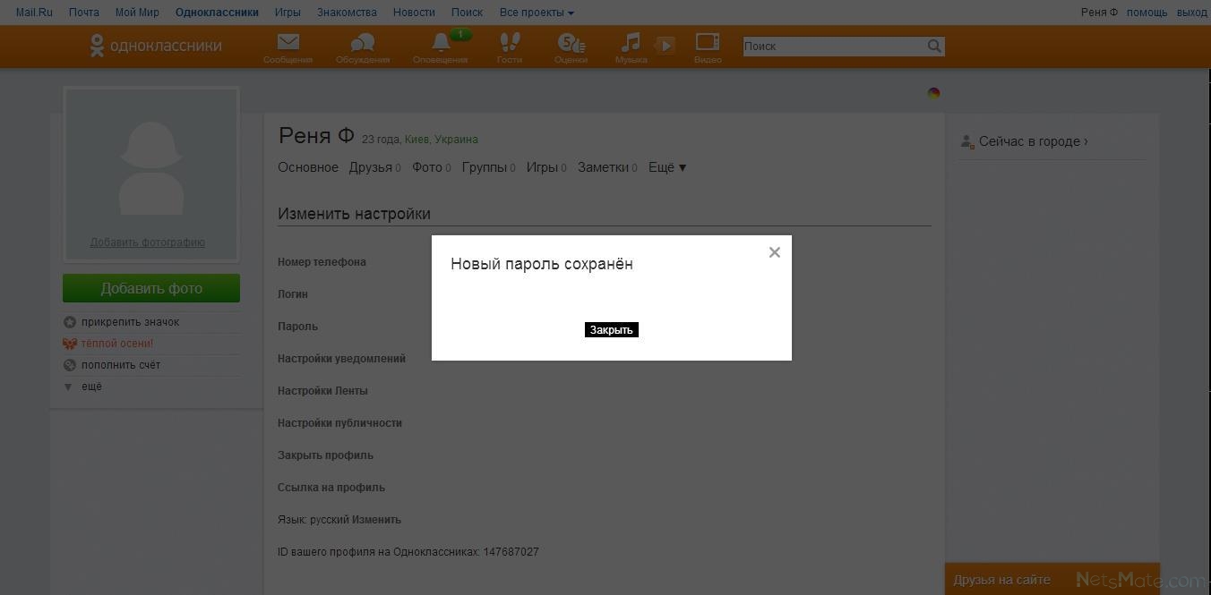Open the Ещё dropdown in profile tabs

[x=667, y=167]
